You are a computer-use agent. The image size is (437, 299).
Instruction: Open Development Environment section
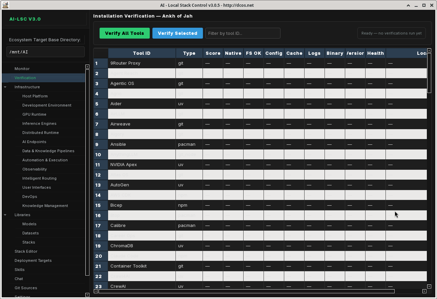pos(47,105)
